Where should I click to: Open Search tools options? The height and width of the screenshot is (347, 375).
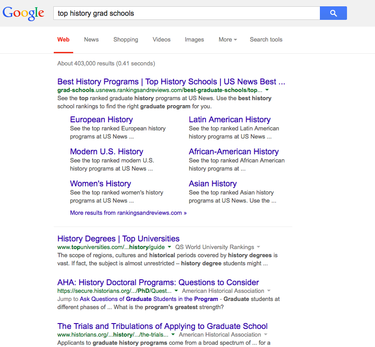pos(266,40)
